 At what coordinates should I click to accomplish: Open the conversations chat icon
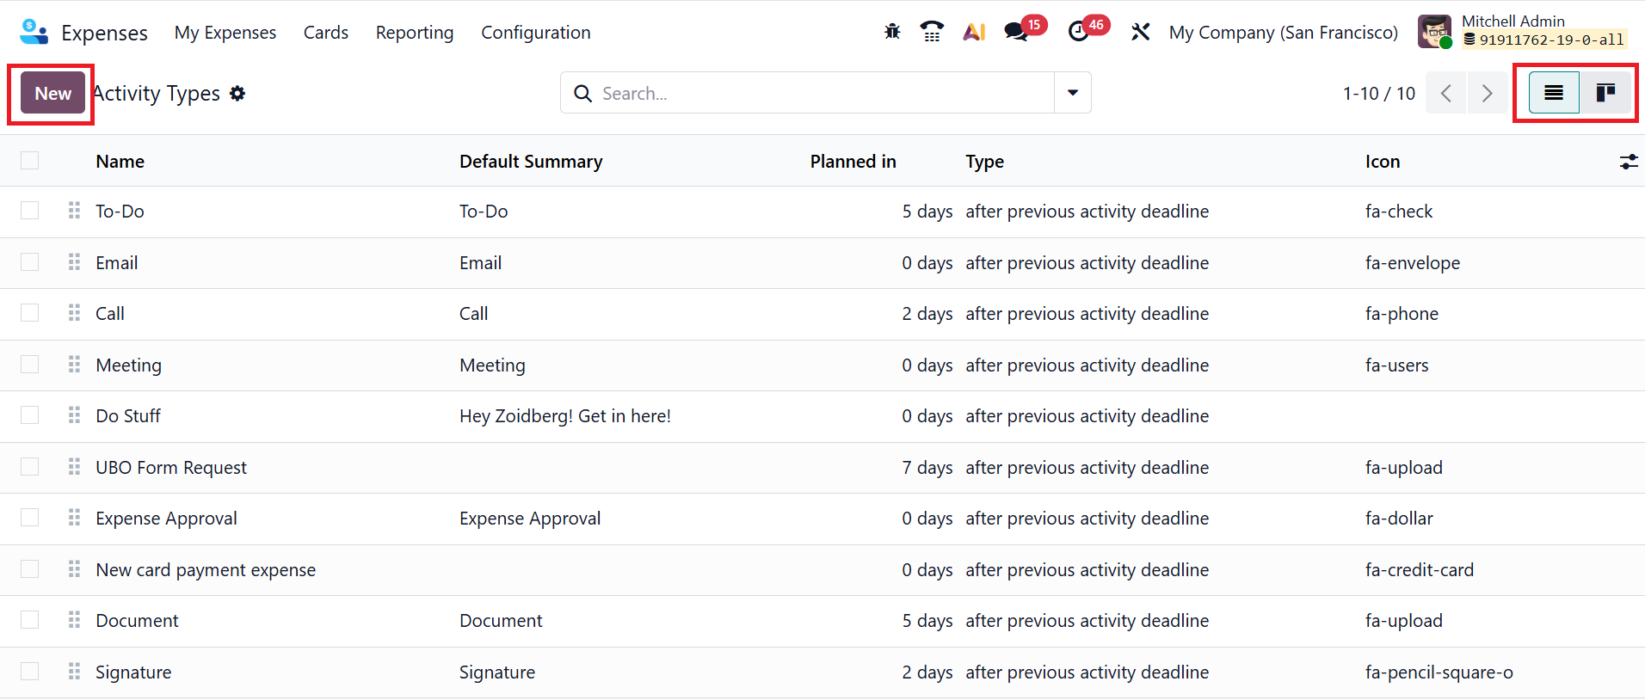point(1017,32)
